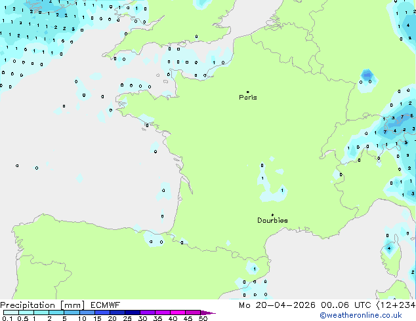The height and width of the screenshot is (321, 416).
Task: Click the dark blue precipitation cell near Luxembourg
Action: click(367, 75)
